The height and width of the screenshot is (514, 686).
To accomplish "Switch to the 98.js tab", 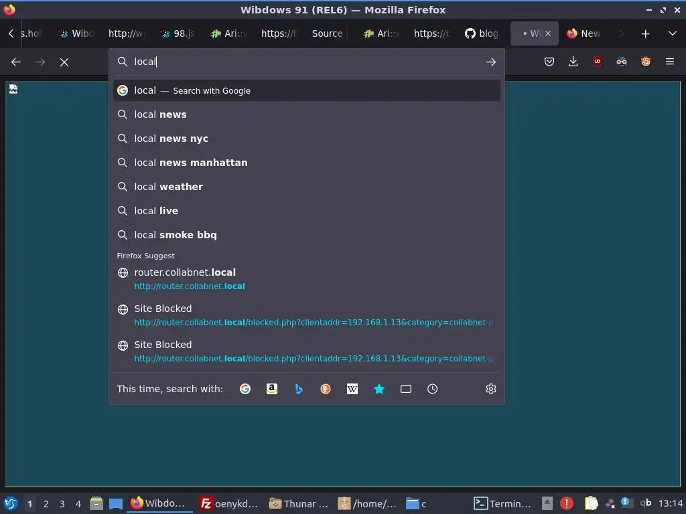I will point(177,33).
